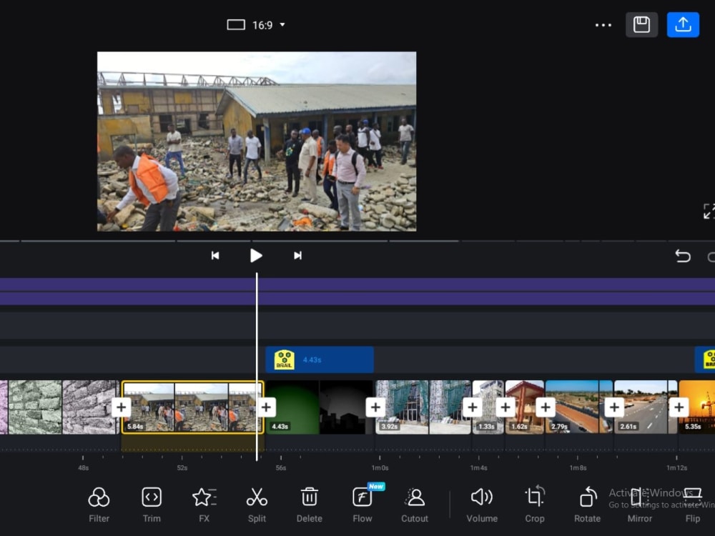Open the FX effects tool
The height and width of the screenshot is (536, 715).
(x=204, y=505)
